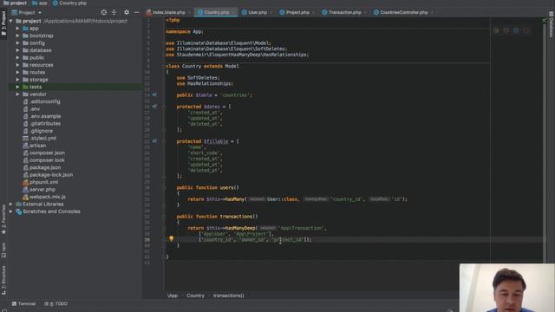Collapse the project root folder

point(11,21)
